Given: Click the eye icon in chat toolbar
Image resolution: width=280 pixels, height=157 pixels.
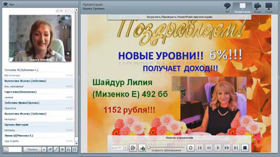Looking at the screenshot, I should [62, 150].
